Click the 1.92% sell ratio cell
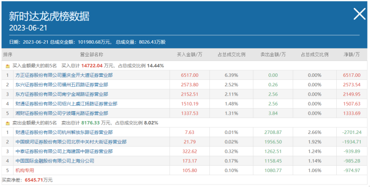Image resolution: width=370 pixels, height=187 pixels. tap(314, 142)
